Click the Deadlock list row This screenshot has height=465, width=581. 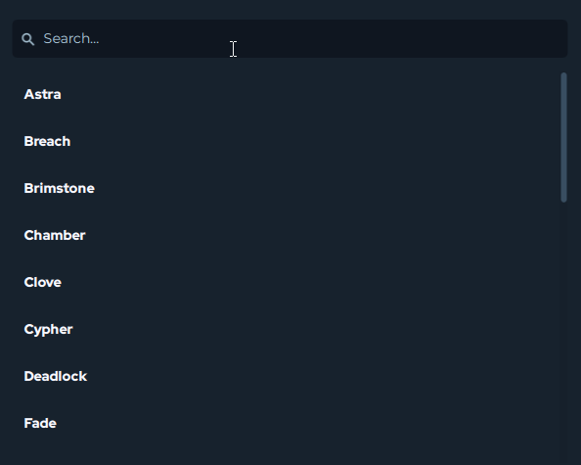[x=286, y=376]
